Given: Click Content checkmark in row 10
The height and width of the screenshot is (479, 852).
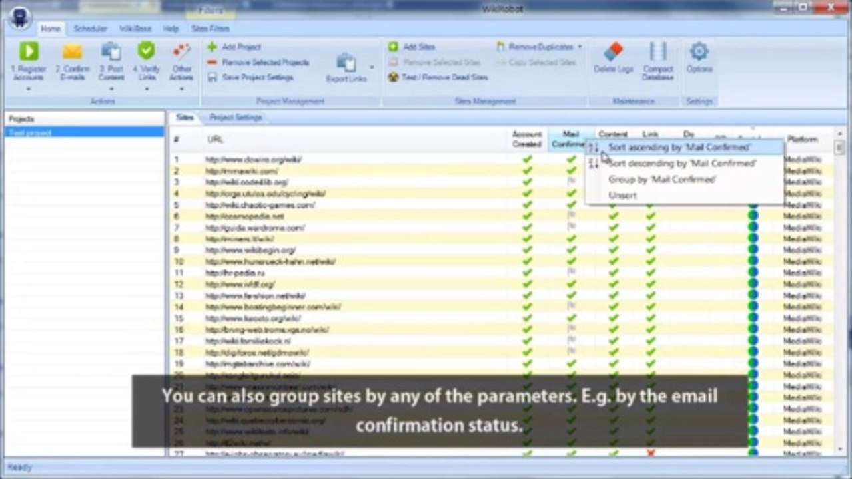Looking at the screenshot, I should click(x=614, y=261).
